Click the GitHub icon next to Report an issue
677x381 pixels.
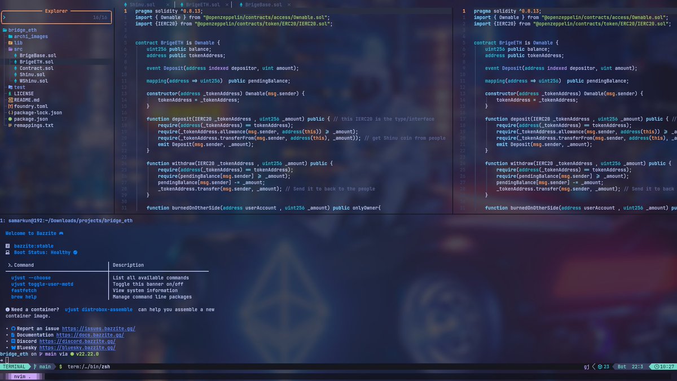[x=13, y=329]
